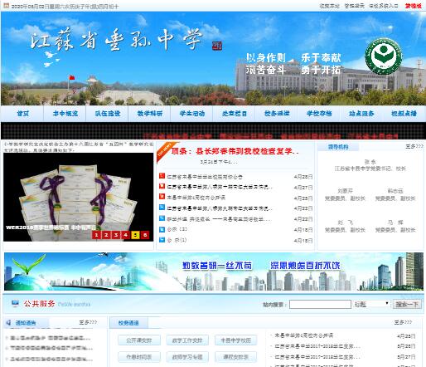Viewport: 426px width, 367px height.
Task: Click the 站内搜索 text input field
Action: point(320,305)
